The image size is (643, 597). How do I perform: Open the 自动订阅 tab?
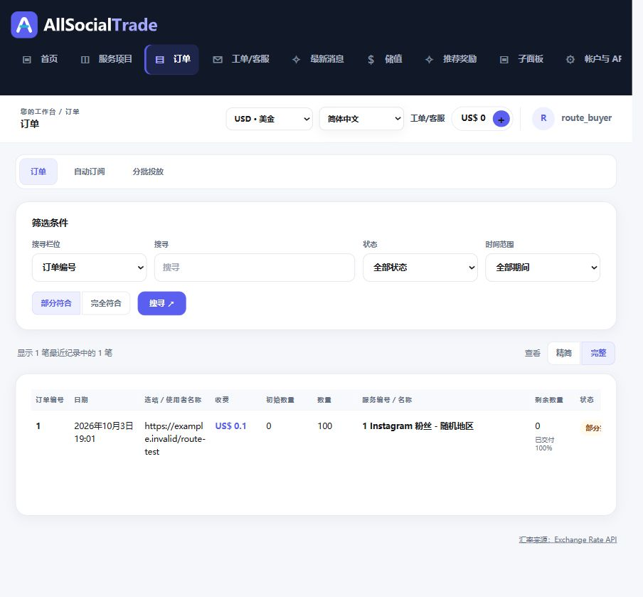coord(90,171)
